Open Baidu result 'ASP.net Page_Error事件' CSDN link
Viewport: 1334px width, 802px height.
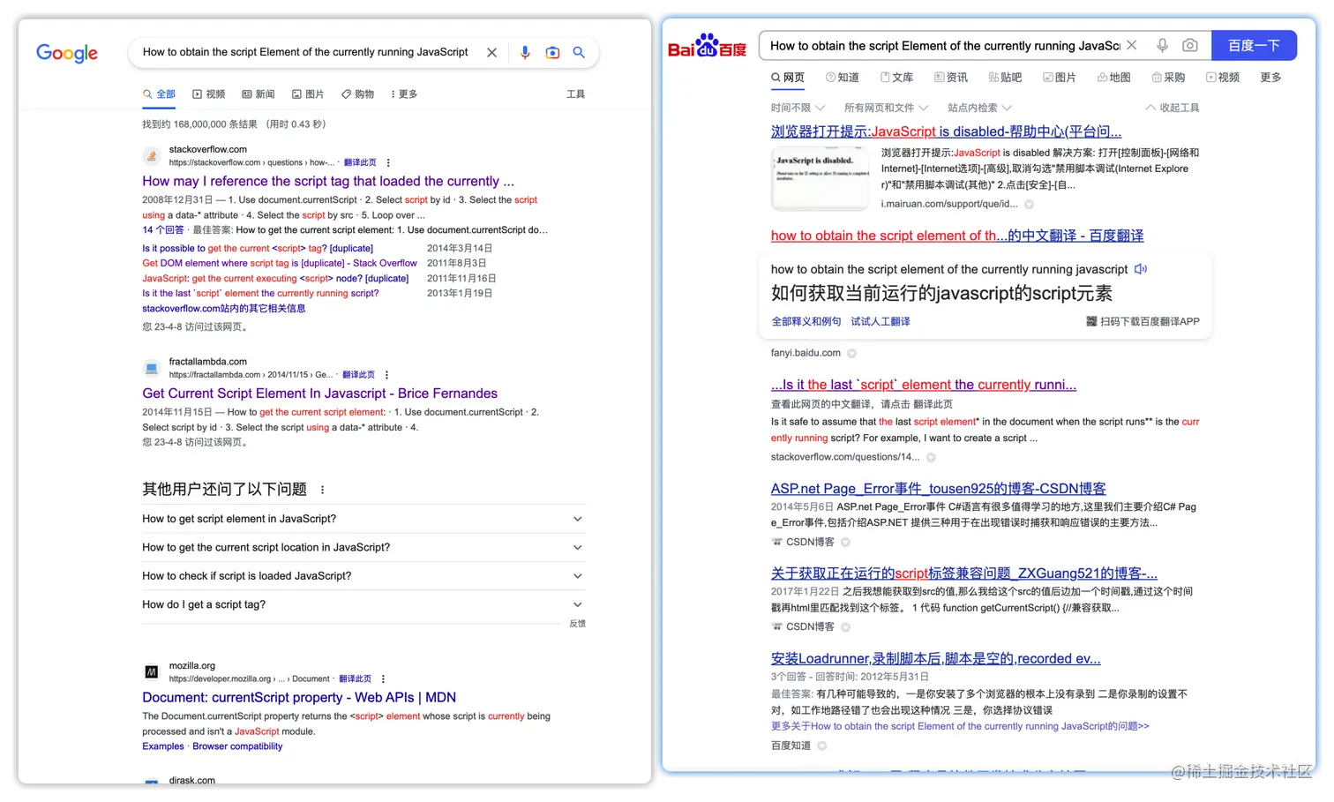tap(938, 489)
